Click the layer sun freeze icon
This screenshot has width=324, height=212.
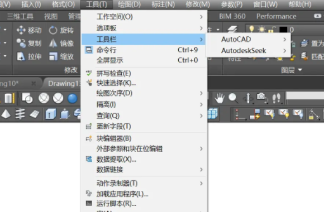(261, 29)
